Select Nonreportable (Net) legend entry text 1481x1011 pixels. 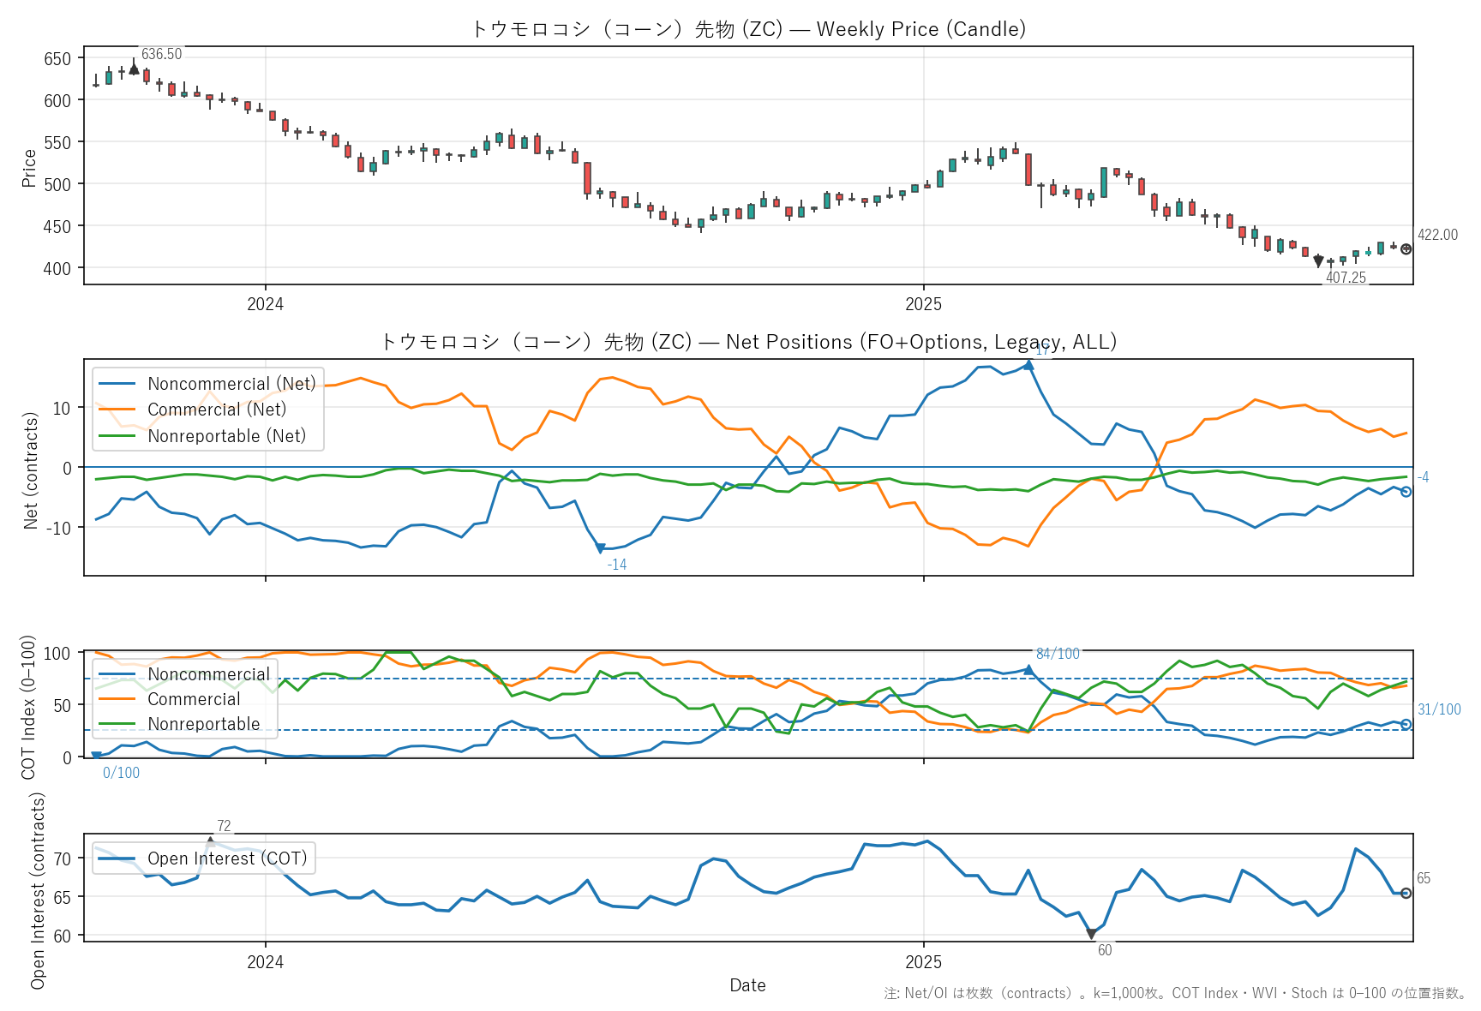pos(226,436)
